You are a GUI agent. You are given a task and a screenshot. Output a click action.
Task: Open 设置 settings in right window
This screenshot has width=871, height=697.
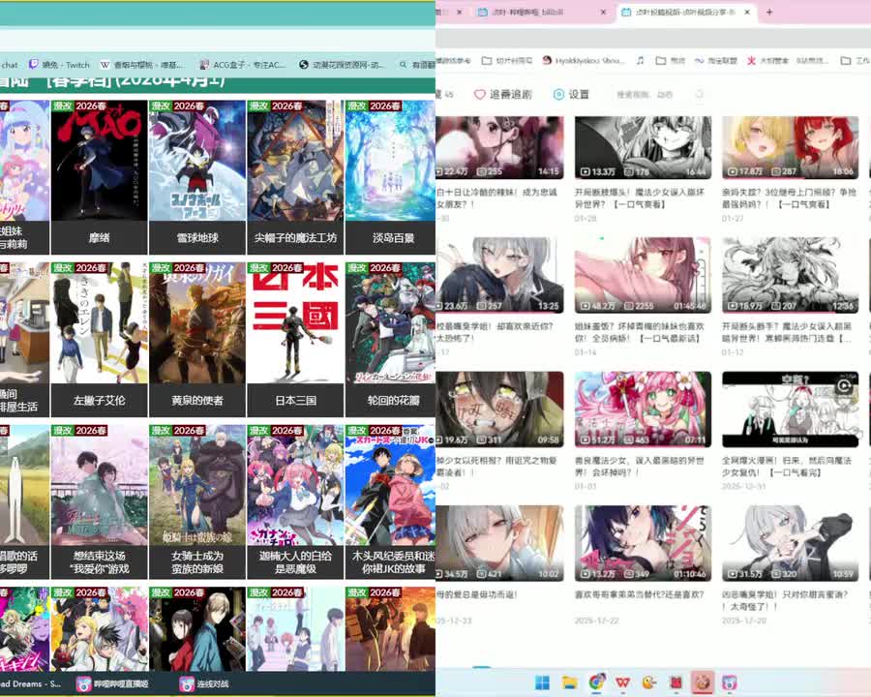coord(571,95)
